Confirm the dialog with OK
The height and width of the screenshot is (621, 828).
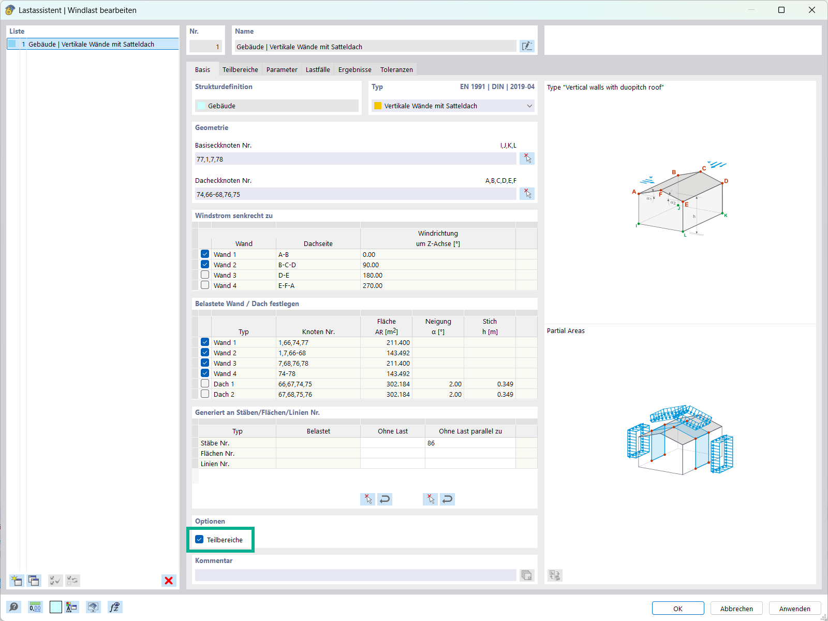point(678,608)
